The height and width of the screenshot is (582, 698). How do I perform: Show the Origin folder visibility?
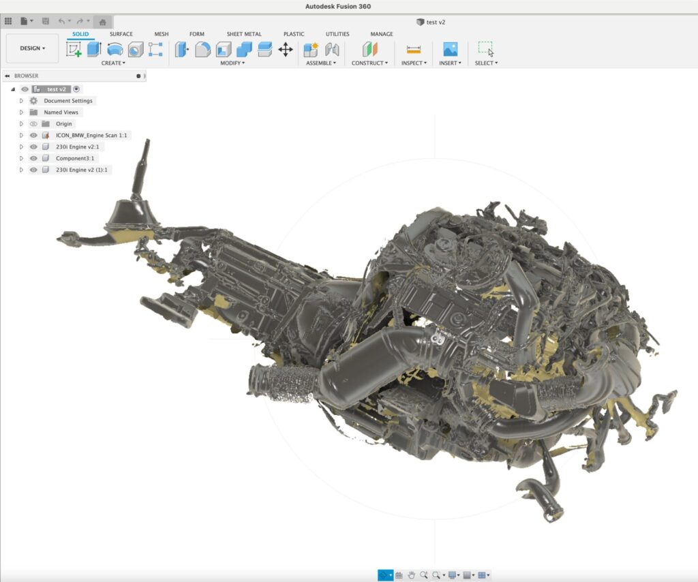[34, 123]
